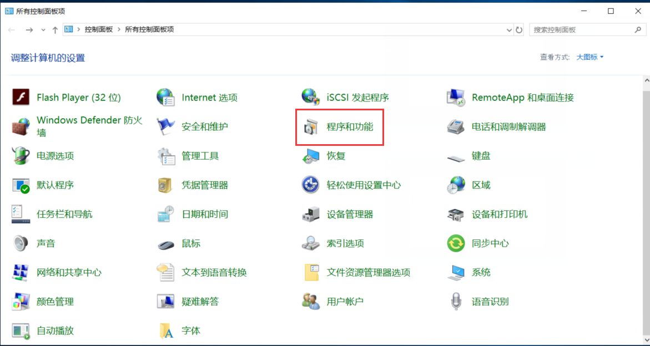
Task: Open the 电源选项 battery icon
Action: 21,156
